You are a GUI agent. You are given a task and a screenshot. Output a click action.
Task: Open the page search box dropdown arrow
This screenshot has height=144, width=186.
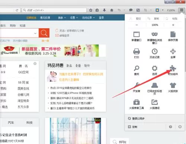click(35, 33)
